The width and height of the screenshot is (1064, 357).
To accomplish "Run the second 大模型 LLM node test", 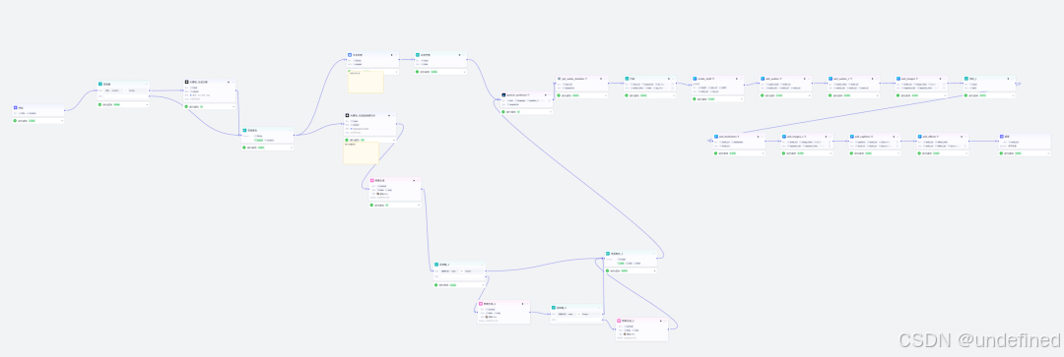I will click(x=389, y=116).
